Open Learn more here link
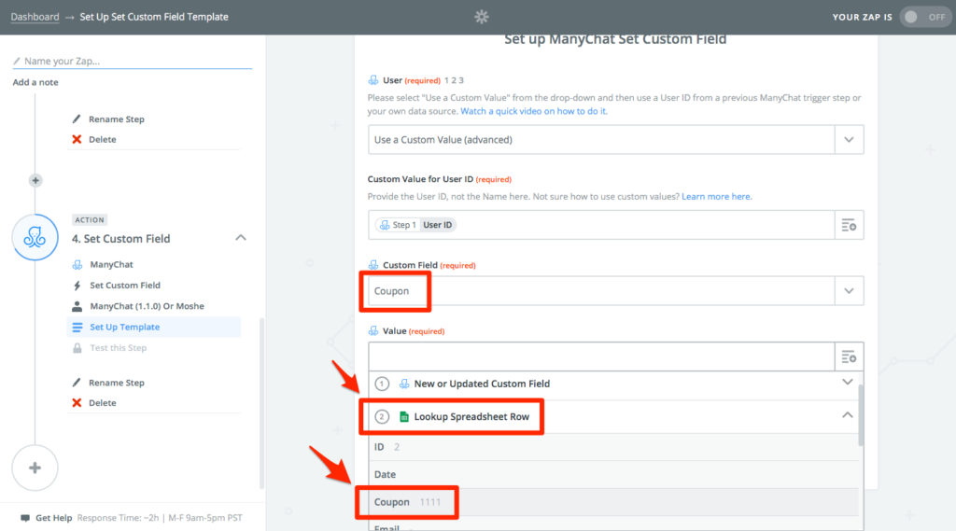This screenshot has width=956, height=531. click(716, 196)
